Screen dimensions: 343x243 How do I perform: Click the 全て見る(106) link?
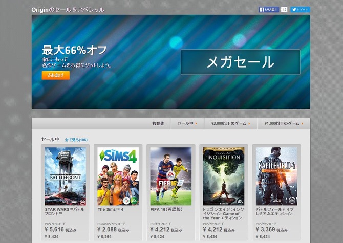click(76, 140)
